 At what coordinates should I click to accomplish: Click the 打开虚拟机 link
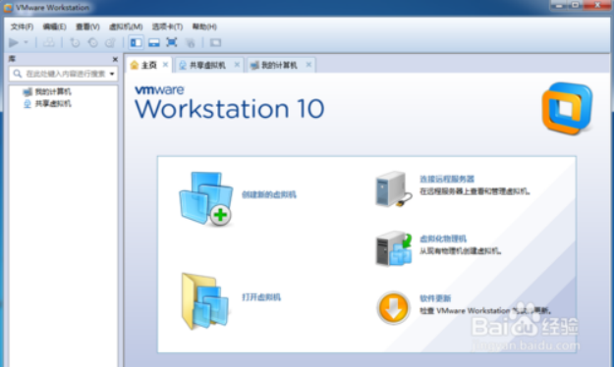(x=261, y=297)
